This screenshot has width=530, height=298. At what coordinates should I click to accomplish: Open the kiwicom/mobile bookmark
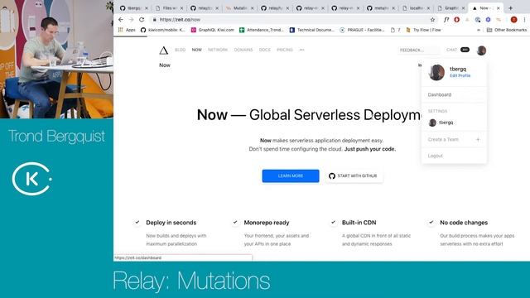click(162, 30)
